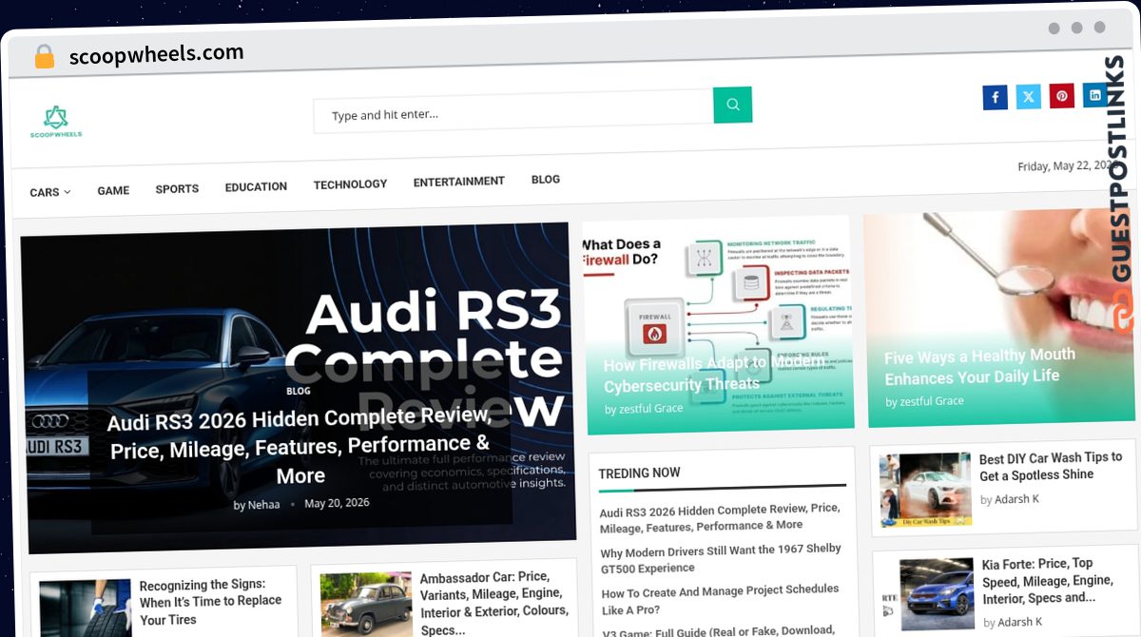The width and height of the screenshot is (1141, 637).
Task: Open the Technology menu item
Action: 351,184
